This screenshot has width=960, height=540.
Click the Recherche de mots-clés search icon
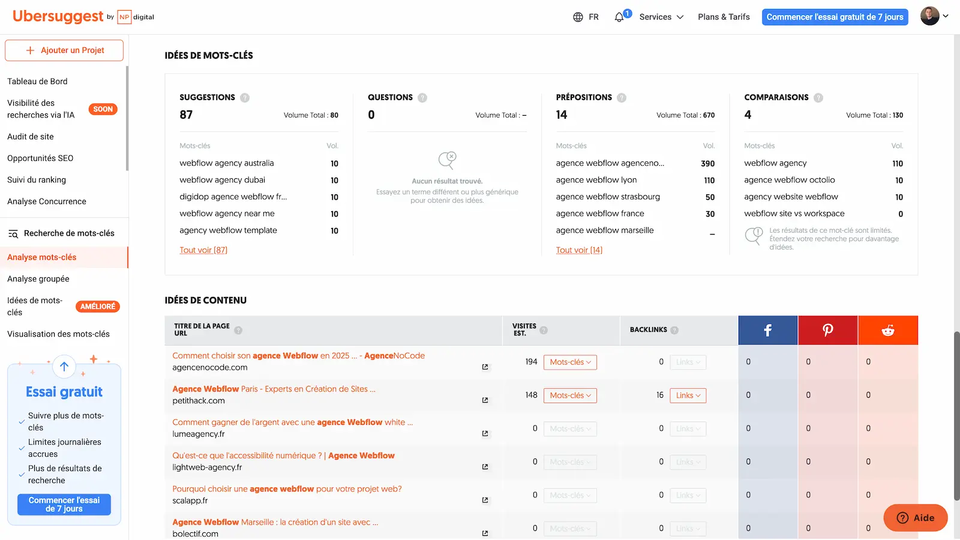(13, 234)
